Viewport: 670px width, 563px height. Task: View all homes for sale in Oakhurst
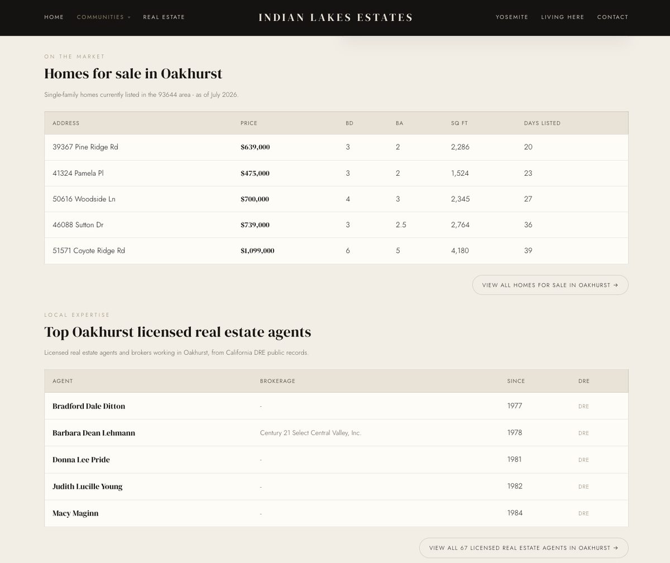pos(550,285)
